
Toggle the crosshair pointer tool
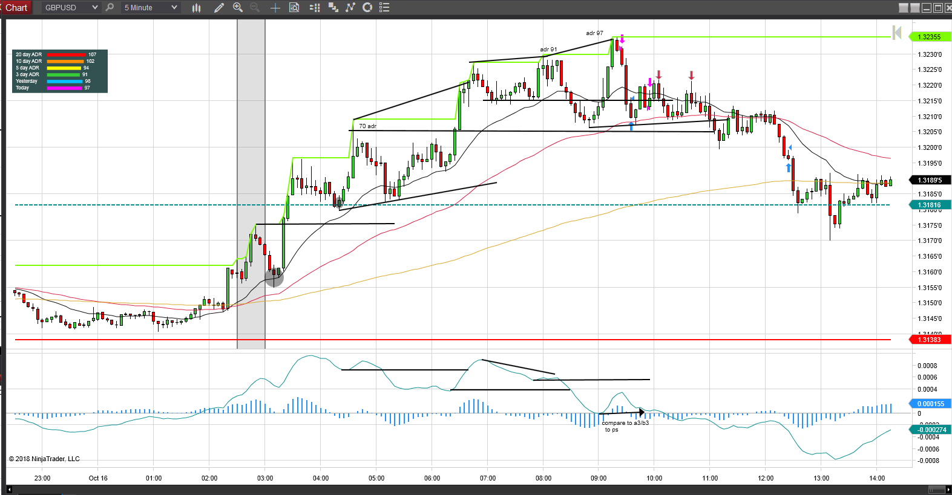click(275, 7)
